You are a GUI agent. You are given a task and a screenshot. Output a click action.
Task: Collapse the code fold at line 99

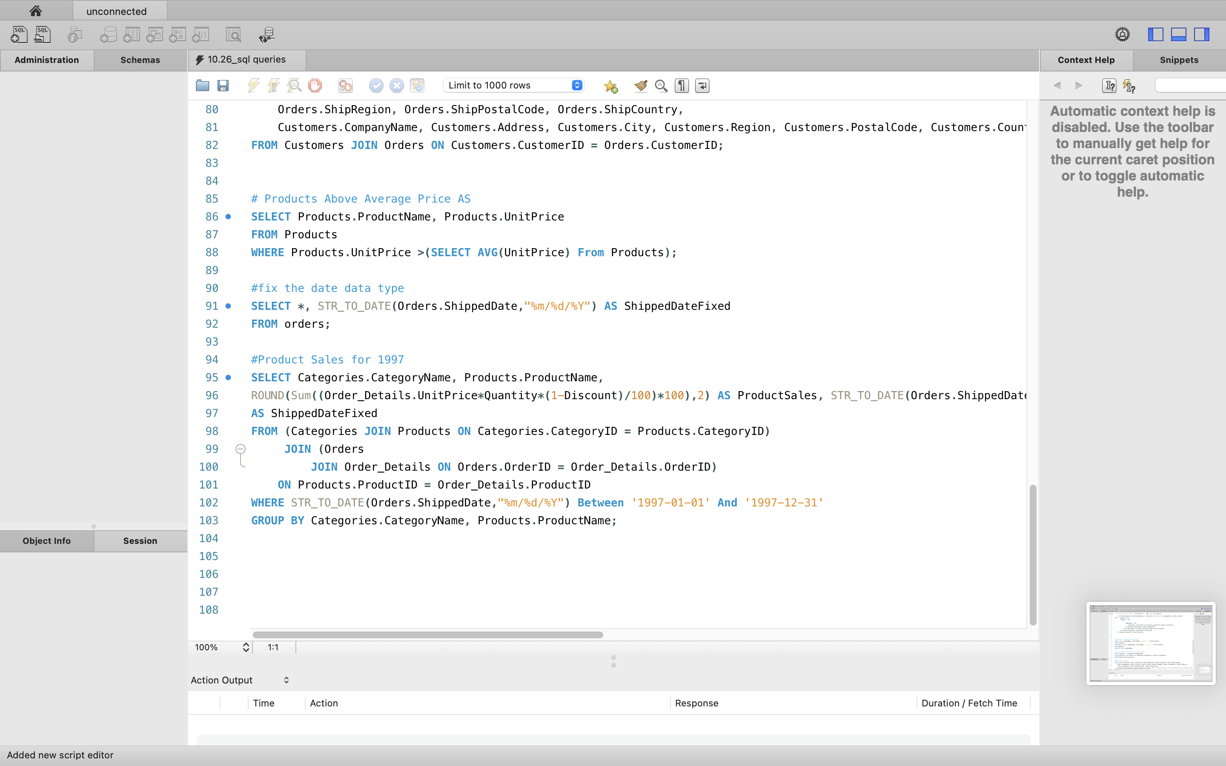pyautogui.click(x=241, y=449)
